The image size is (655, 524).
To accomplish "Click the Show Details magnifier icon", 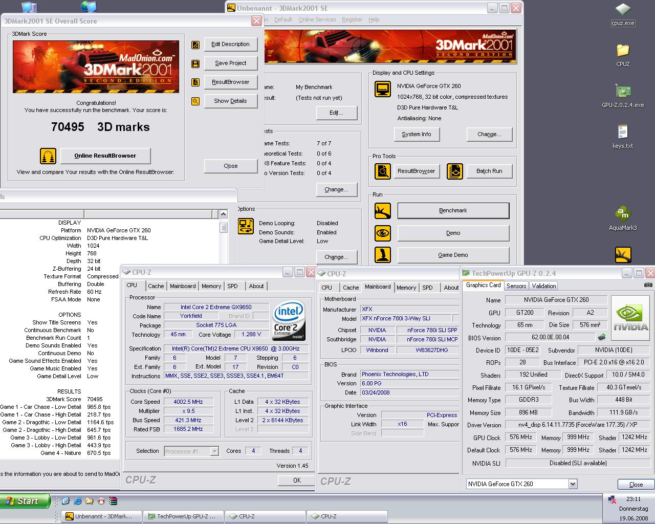I will pyautogui.click(x=195, y=101).
